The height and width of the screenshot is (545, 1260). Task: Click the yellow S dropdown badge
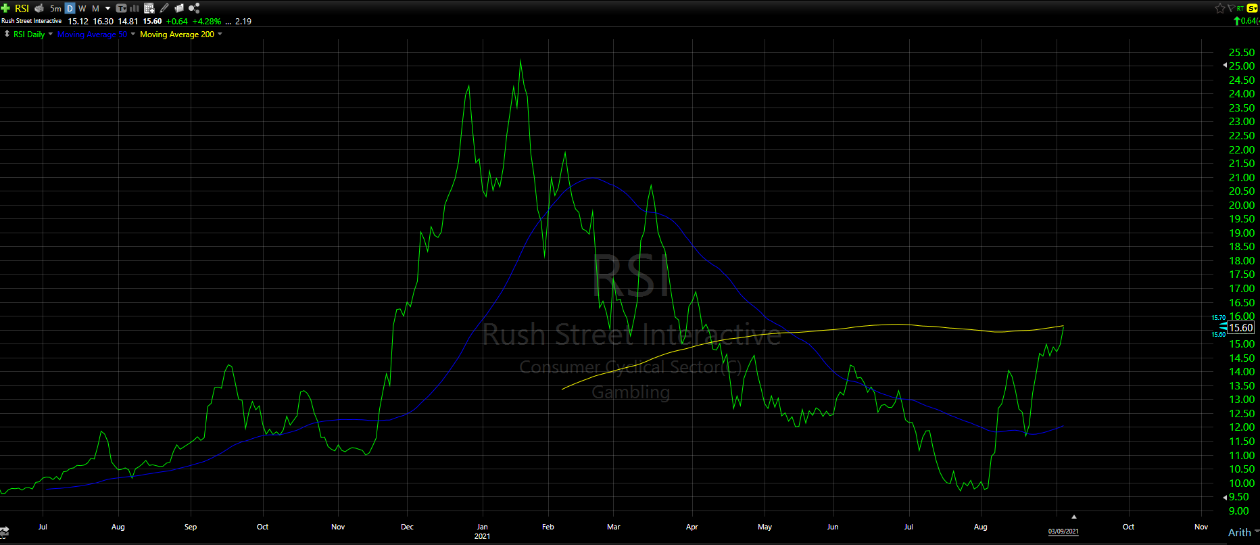click(x=1252, y=8)
